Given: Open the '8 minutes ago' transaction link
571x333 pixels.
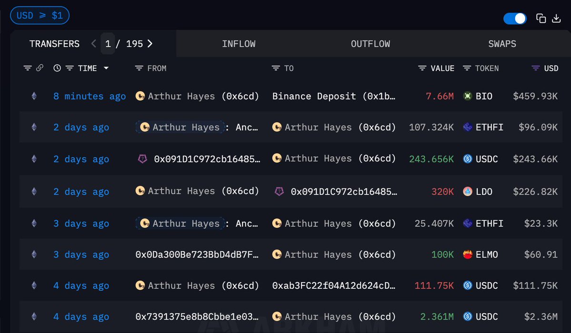Looking at the screenshot, I should [x=90, y=96].
